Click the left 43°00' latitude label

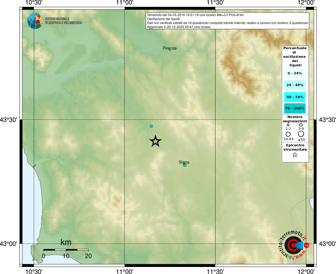point(9,244)
